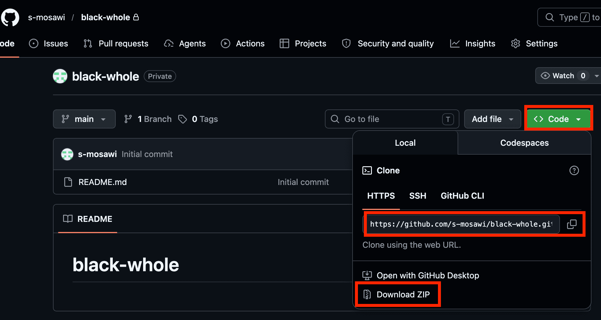Image resolution: width=601 pixels, height=320 pixels.
Task: Open the repository Settings tab
Action: click(534, 43)
